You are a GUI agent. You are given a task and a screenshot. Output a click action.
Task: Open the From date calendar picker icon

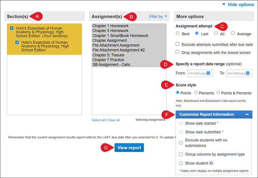pyautogui.click(x=209, y=73)
